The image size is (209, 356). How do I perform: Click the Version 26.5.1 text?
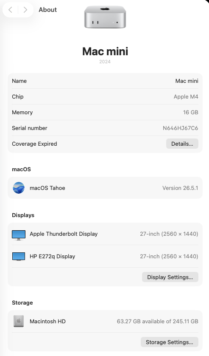(180, 188)
